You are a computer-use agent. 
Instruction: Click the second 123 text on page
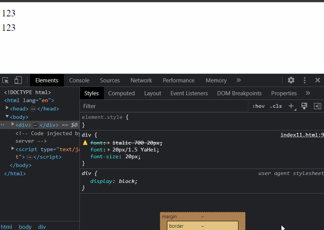click(9, 28)
